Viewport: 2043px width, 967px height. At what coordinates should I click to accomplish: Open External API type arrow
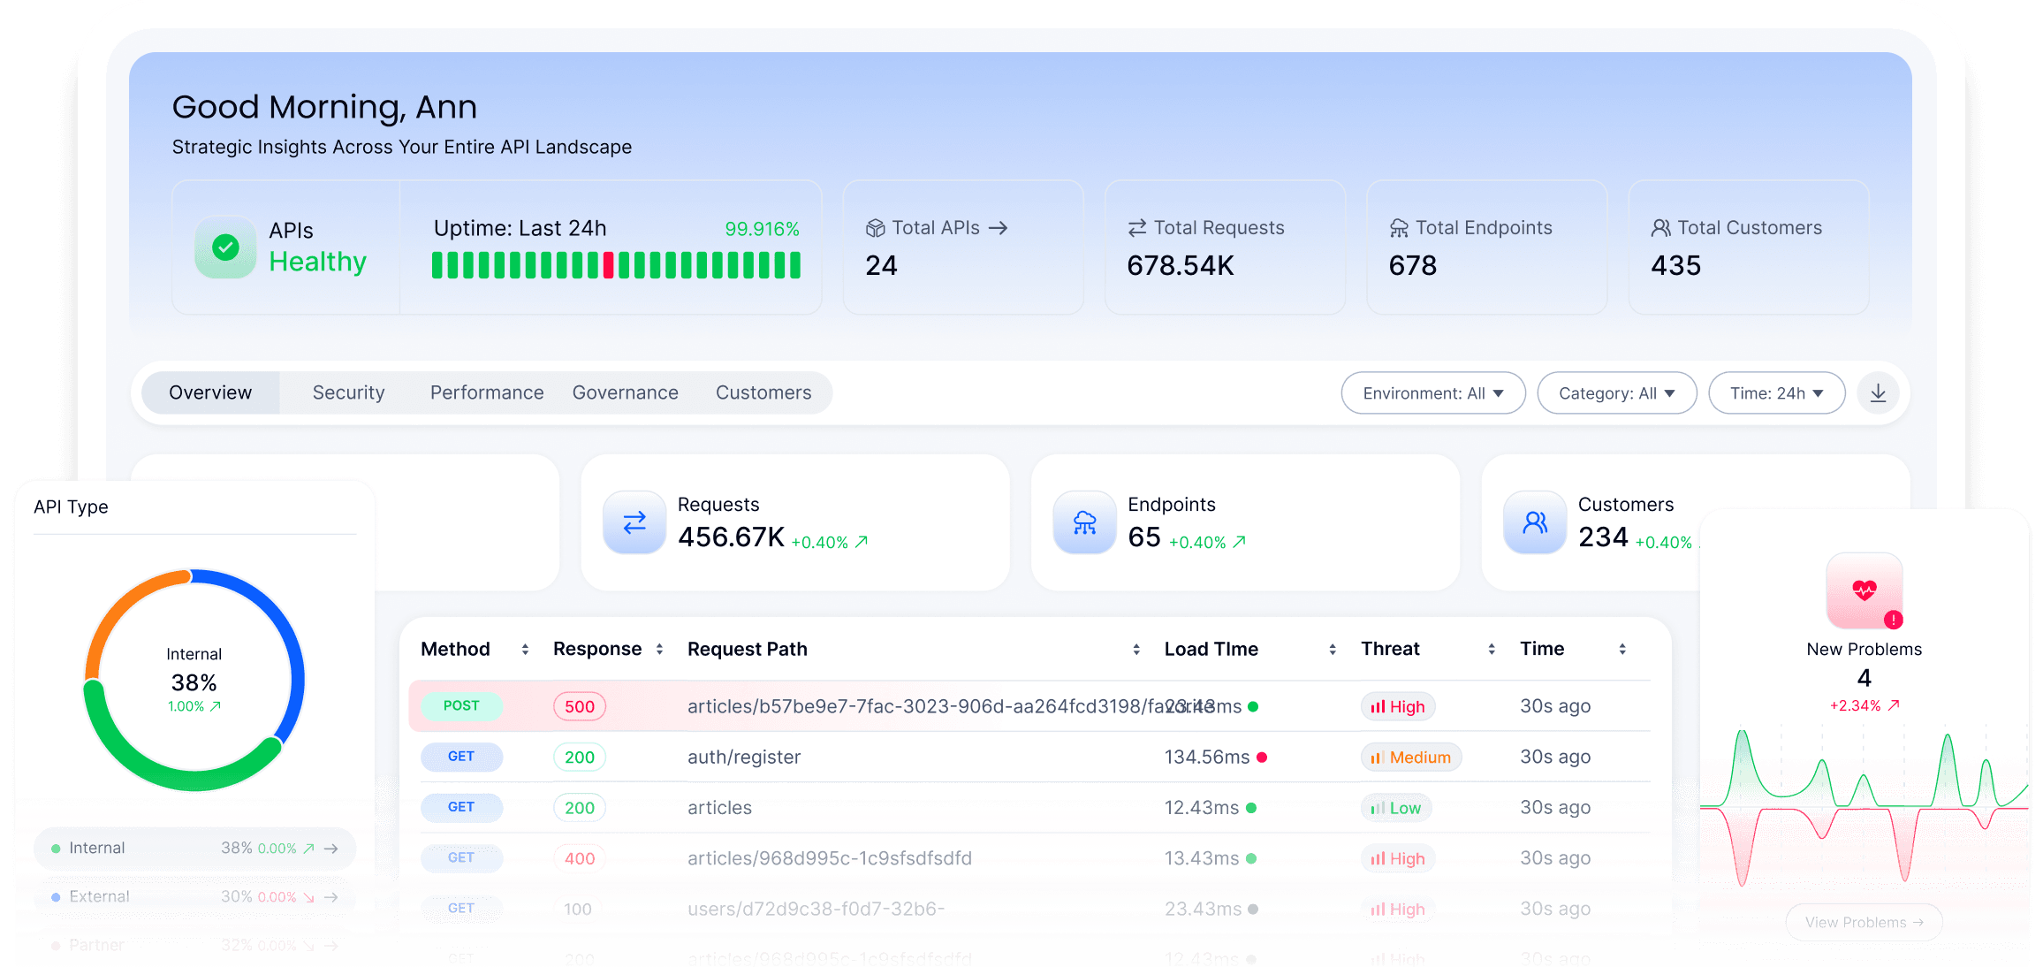[x=331, y=897]
